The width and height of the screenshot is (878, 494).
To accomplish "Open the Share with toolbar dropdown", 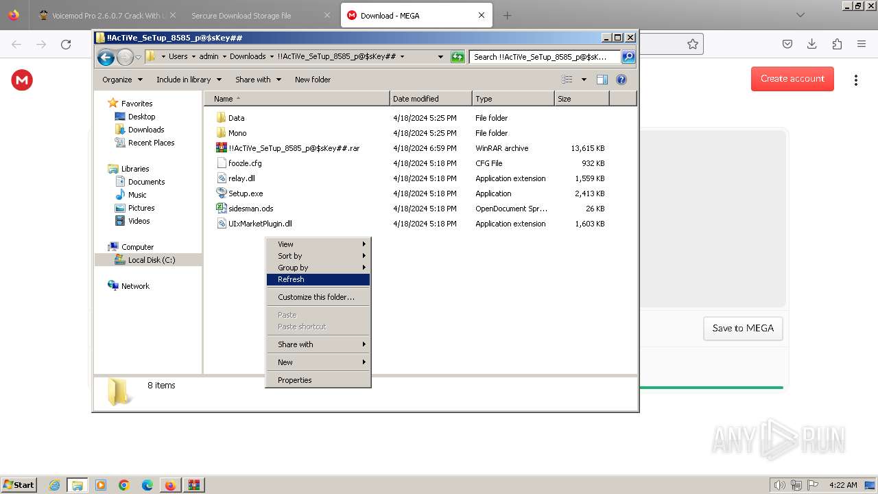I will (258, 80).
